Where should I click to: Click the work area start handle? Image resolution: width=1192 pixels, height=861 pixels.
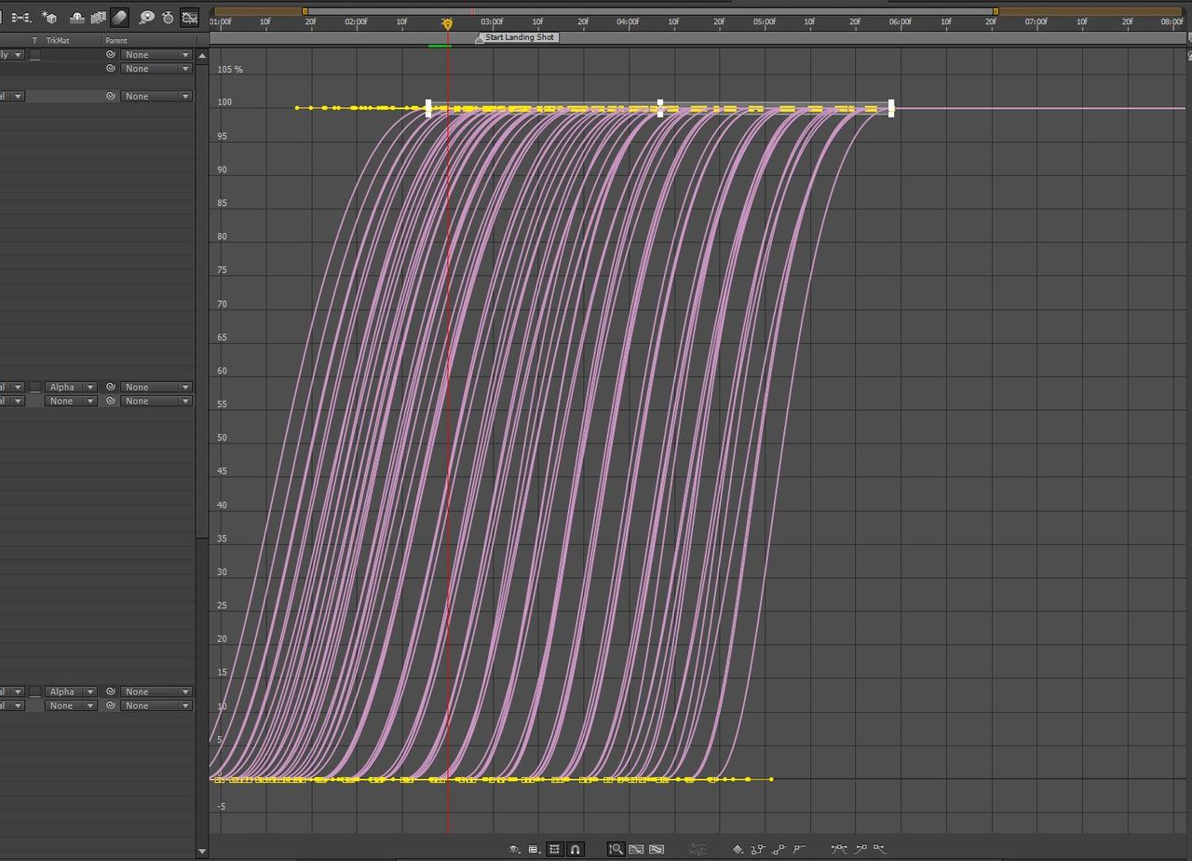click(305, 11)
